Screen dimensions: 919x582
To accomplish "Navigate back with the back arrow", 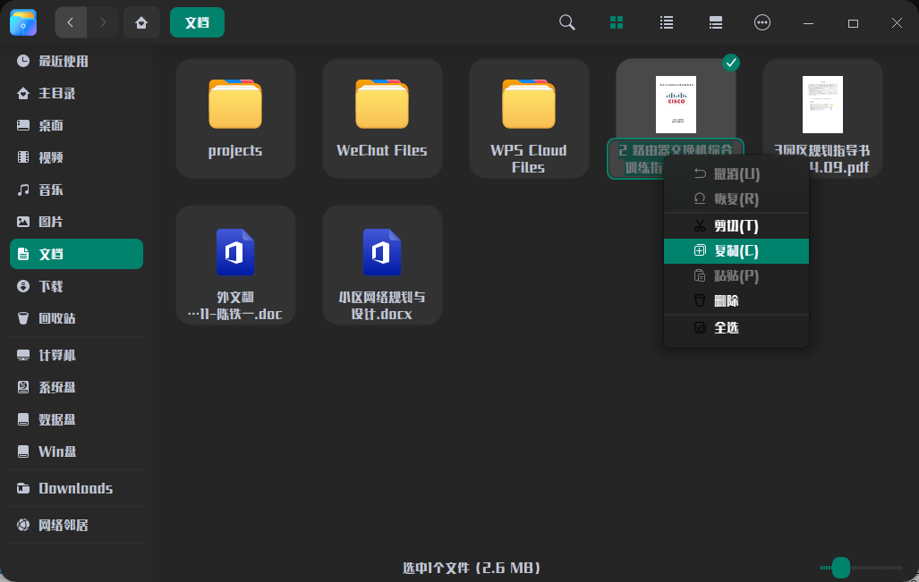I will click(x=71, y=22).
